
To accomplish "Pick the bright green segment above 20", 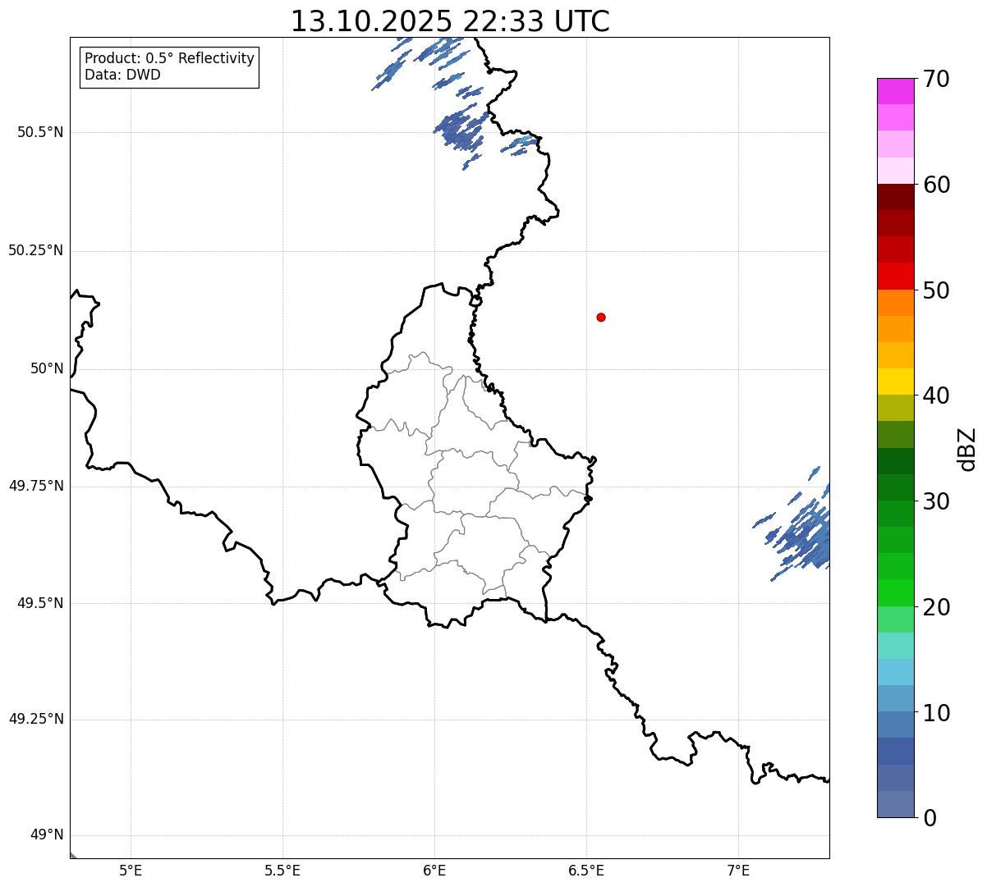I will coord(895,592).
